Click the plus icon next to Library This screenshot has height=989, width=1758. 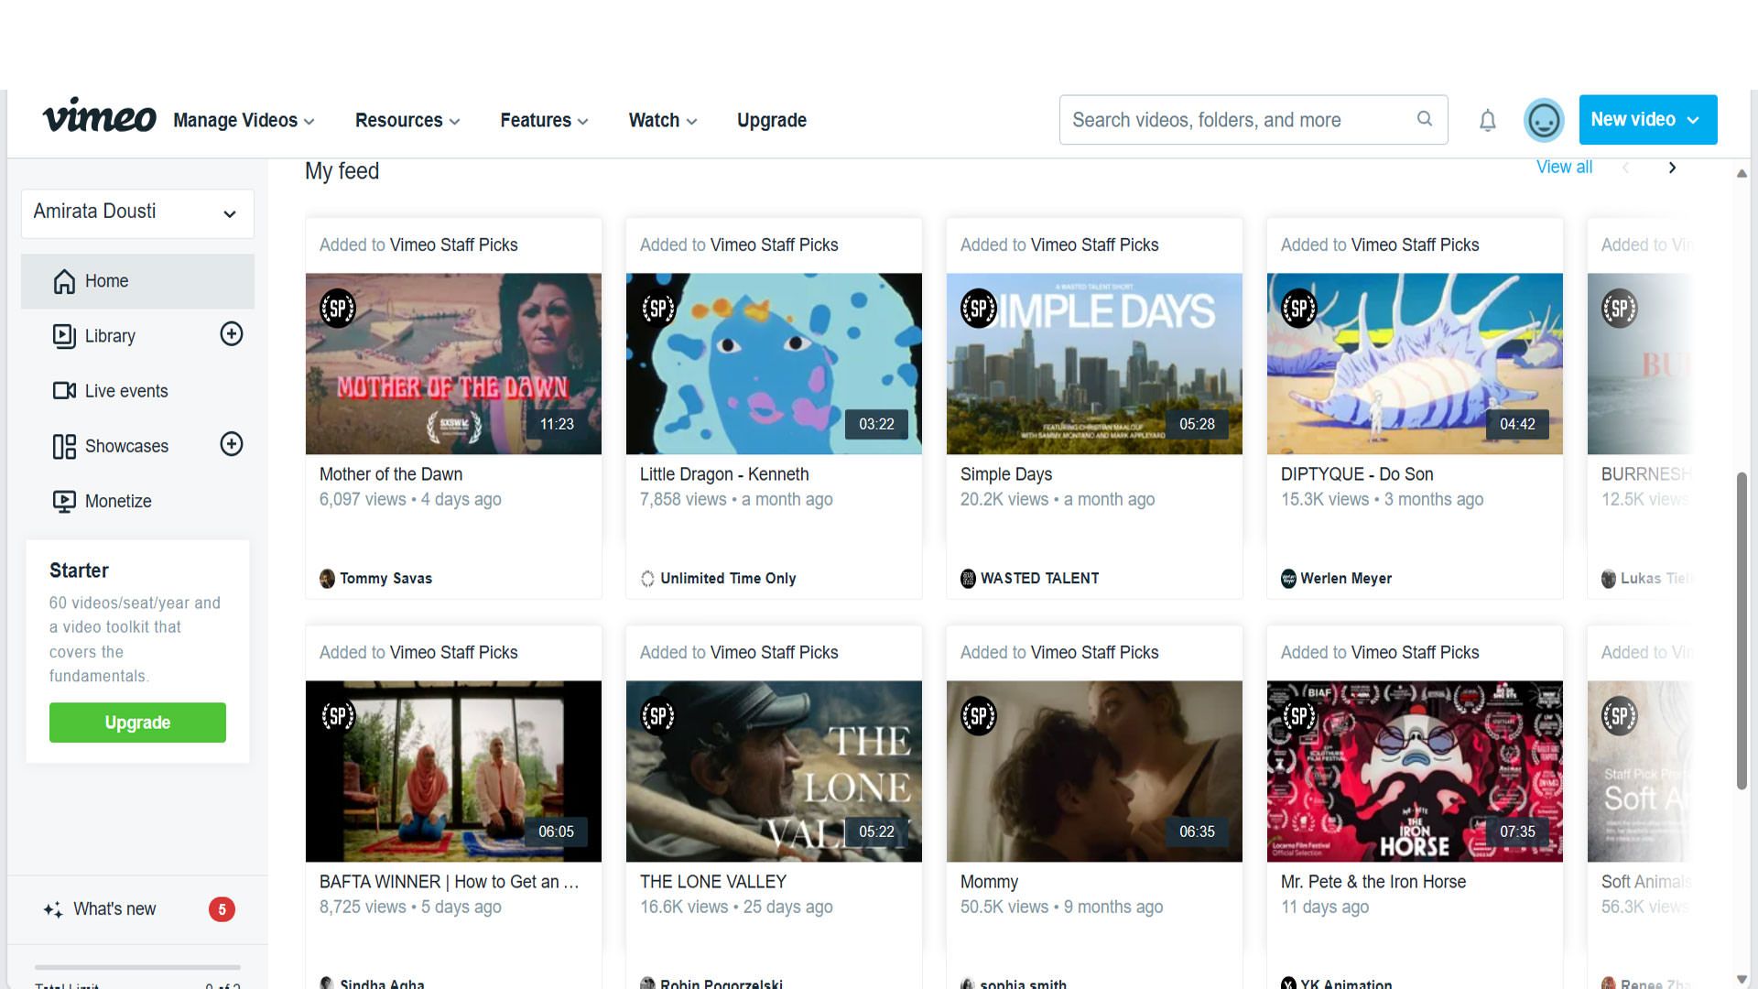(x=232, y=334)
